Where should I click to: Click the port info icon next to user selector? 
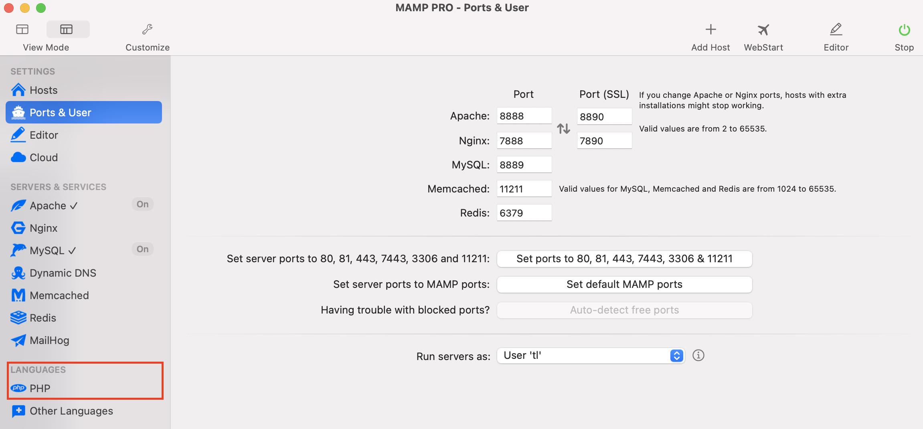click(698, 355)
